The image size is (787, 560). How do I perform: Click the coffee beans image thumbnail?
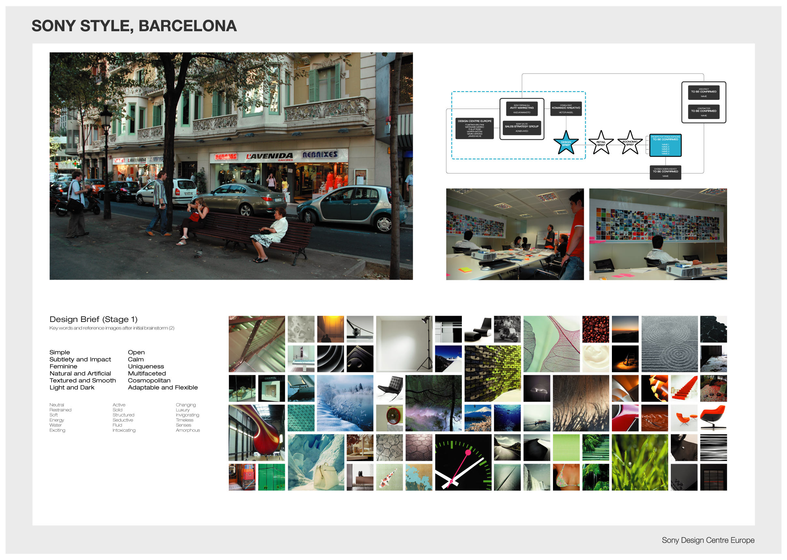[596, 329]
